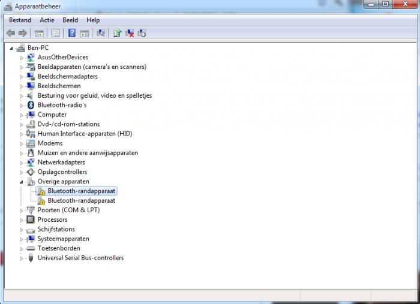Click the Processors chip icon
The width and height of the screenshot is (420, 304).
tap(31, 219)
